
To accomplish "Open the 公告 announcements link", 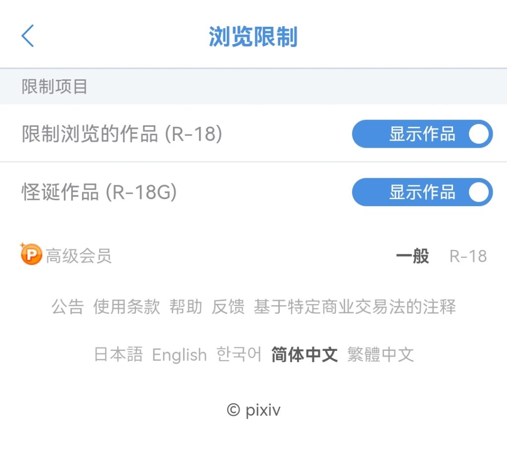I will [x=68, y=307].
